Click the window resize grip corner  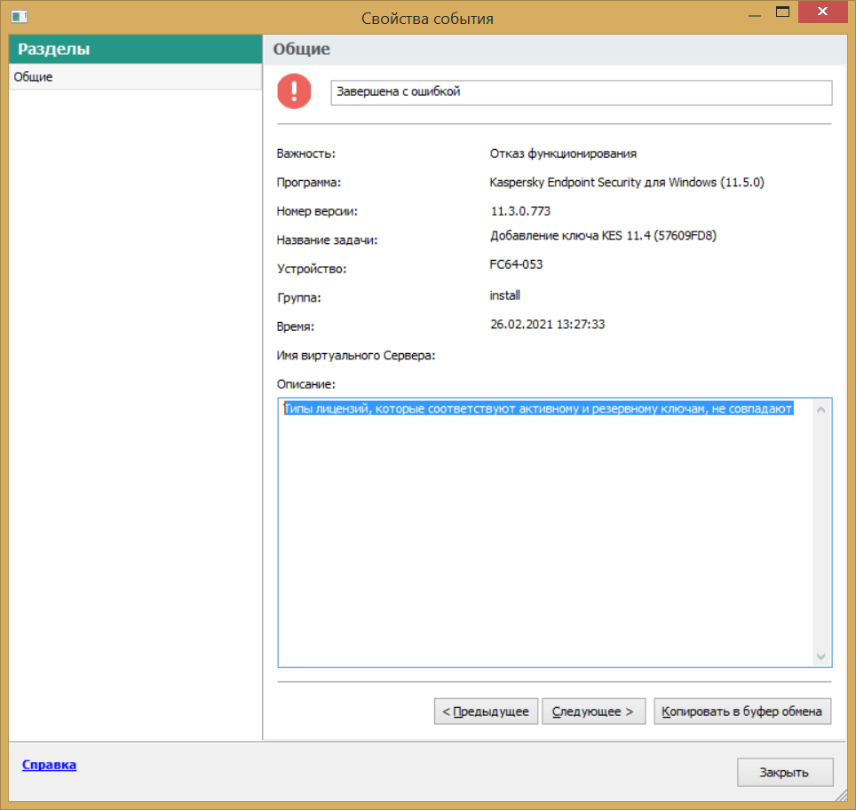(841, 796)
